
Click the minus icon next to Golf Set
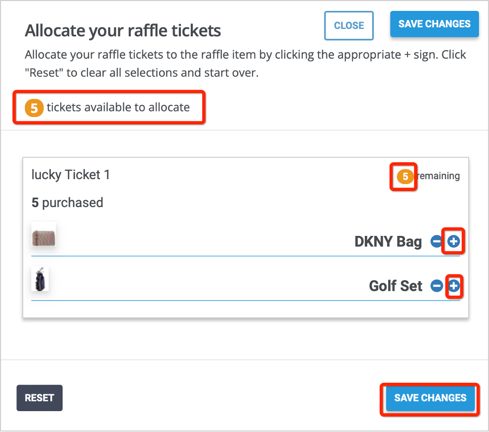[436, 286]
